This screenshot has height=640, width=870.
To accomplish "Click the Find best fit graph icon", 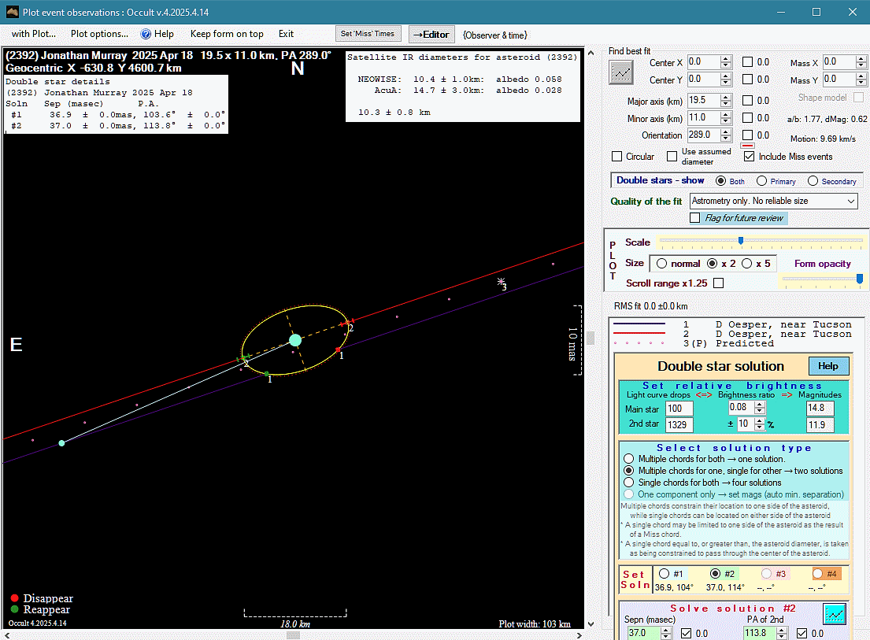I will tap(621, 72).
